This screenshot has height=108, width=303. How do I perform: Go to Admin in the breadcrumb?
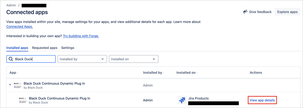[11, 5]
